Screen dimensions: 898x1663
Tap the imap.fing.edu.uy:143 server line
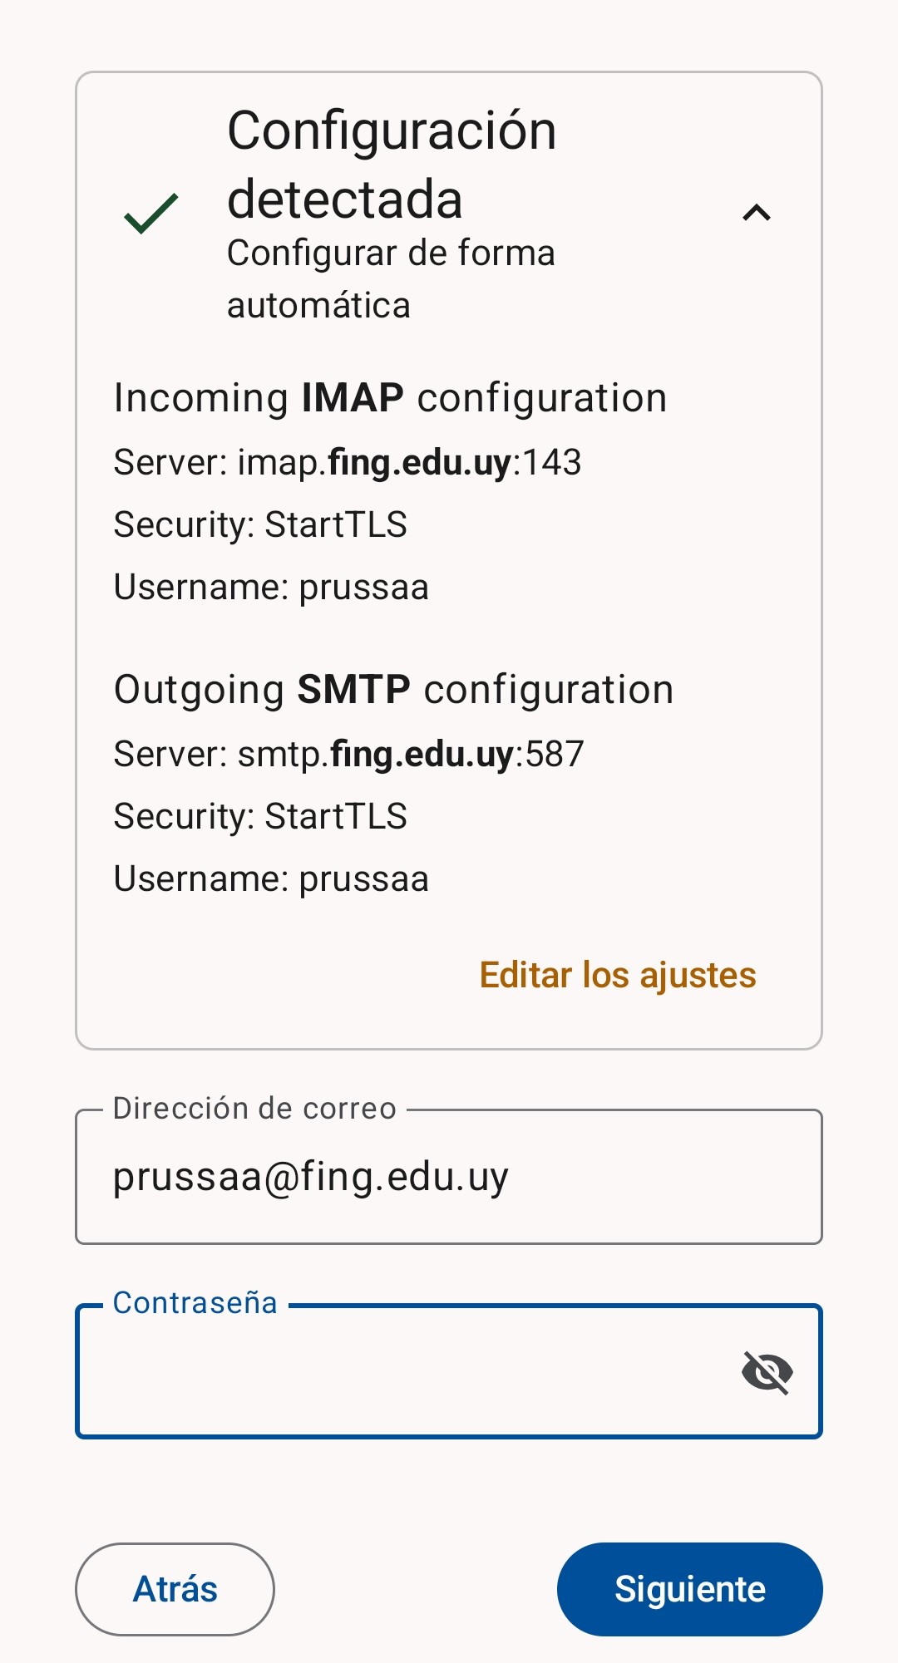click(348, 462)
